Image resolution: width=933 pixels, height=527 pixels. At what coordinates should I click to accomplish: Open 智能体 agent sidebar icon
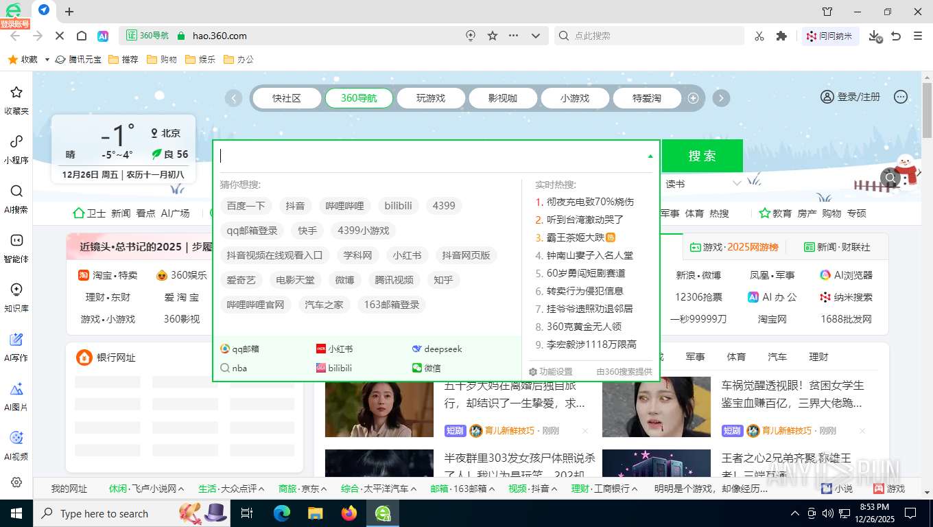pyautogui.click(x=16, y=248)
